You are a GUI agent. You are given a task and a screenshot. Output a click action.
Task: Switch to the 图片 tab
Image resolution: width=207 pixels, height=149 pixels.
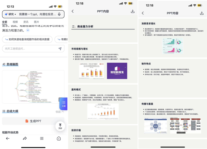coord(36,22)
